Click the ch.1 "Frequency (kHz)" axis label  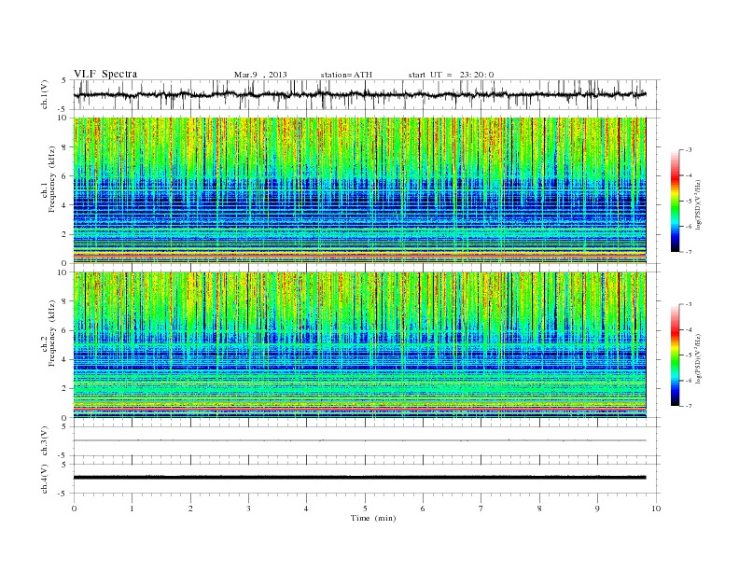tap(52, 179)
